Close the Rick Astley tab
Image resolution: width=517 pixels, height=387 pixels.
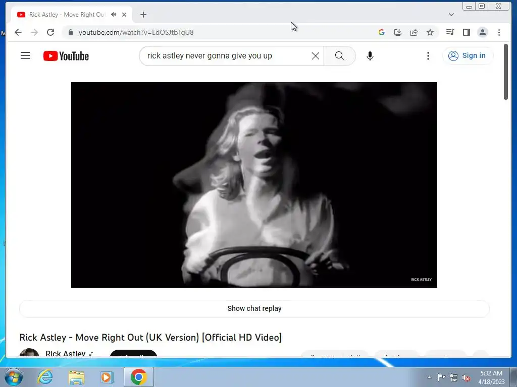pyautogui.click(x=124, y=15)
